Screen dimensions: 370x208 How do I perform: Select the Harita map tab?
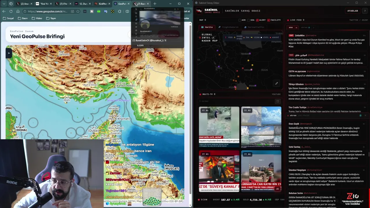pyautogui.click(x=207, y=27)
